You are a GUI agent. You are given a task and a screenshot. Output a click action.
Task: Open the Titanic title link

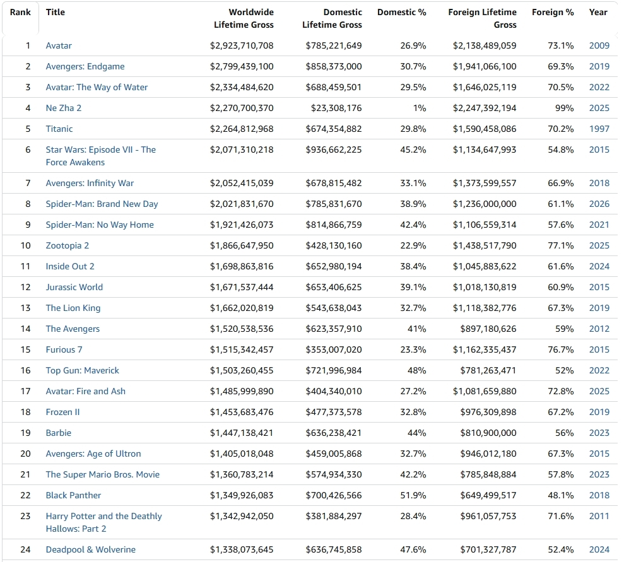click(x=59, y=129)
